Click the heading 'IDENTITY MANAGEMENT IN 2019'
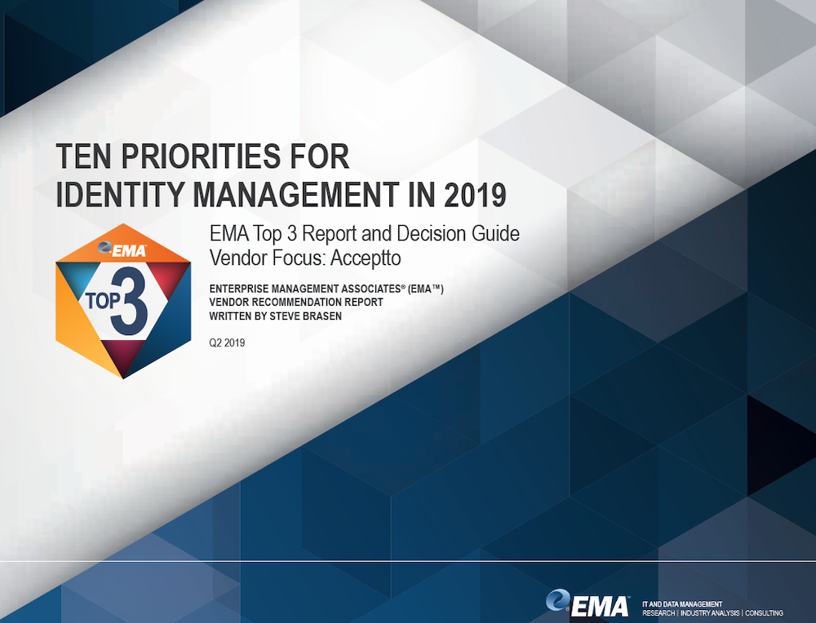This screenshot has width=816, height=623. [281, 195]
